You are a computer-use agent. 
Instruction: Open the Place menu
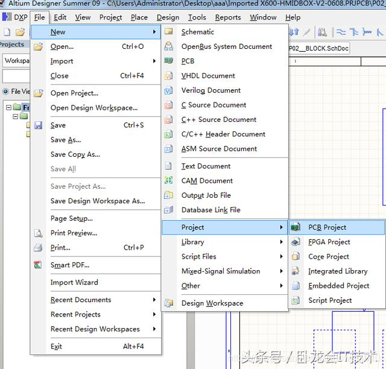pyautogui.click(x=139, y=17)
